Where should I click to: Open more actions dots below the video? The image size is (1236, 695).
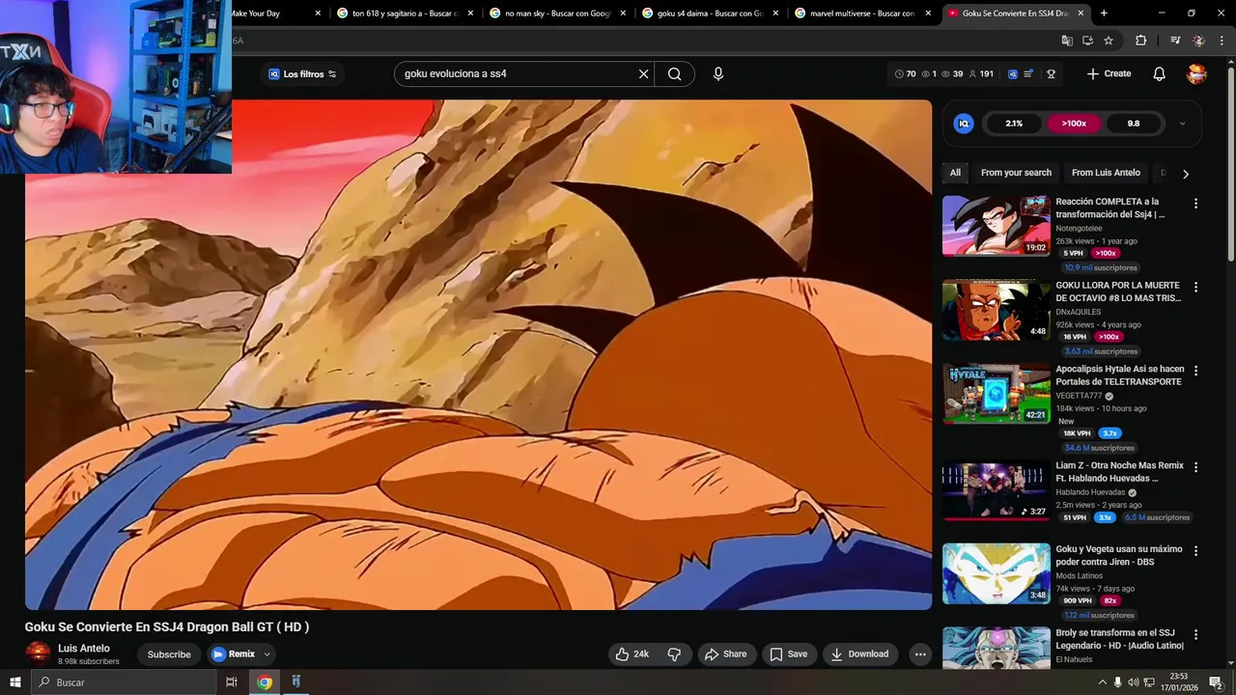[920, 654]
